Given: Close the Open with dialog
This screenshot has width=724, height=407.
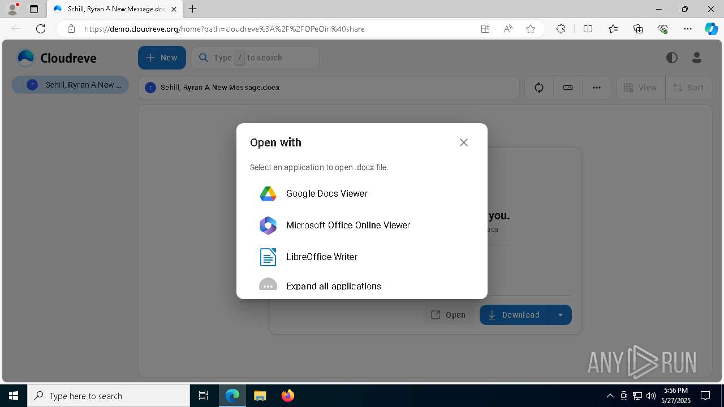Looking at the screenshot, I should tap(464, 142).
